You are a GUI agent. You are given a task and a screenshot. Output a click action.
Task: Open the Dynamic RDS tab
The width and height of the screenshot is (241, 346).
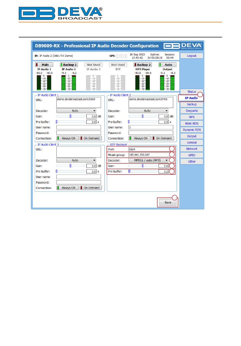[192, 130]
